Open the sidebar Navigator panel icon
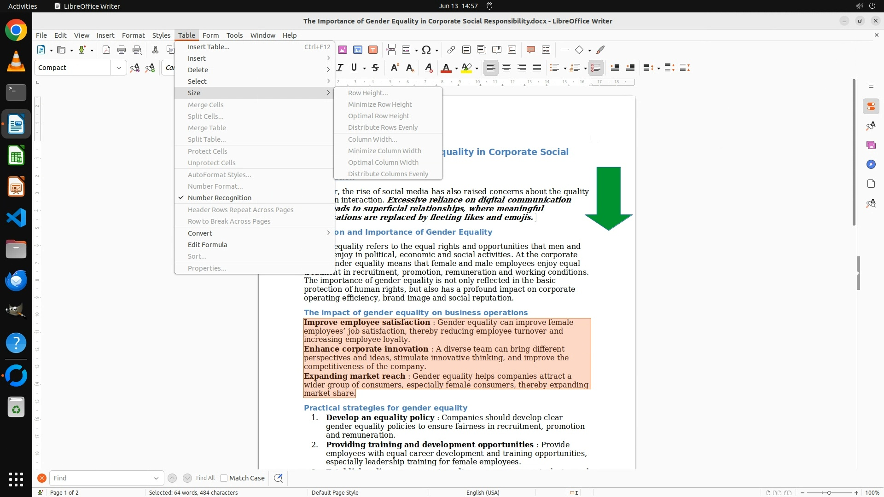 tap(871, 164)
